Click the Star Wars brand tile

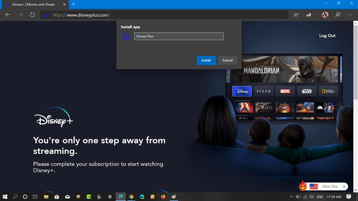point(307,91)
